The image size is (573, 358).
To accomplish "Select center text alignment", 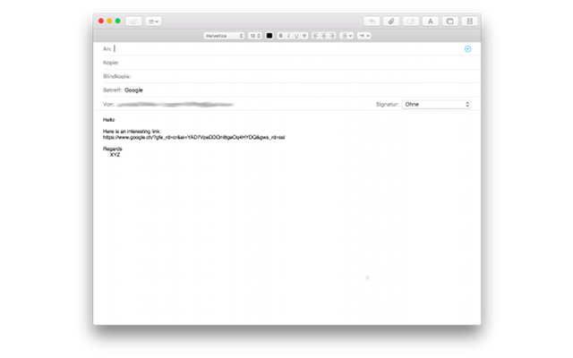I will 325,36.
